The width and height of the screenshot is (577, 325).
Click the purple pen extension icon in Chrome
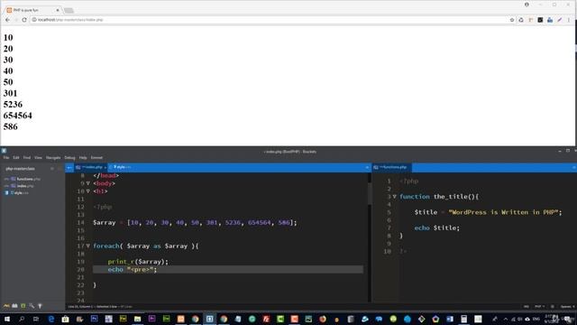point(559,20)
